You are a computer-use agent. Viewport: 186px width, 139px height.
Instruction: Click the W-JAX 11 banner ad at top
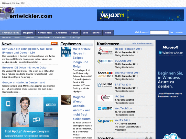[x=140, y=15]
